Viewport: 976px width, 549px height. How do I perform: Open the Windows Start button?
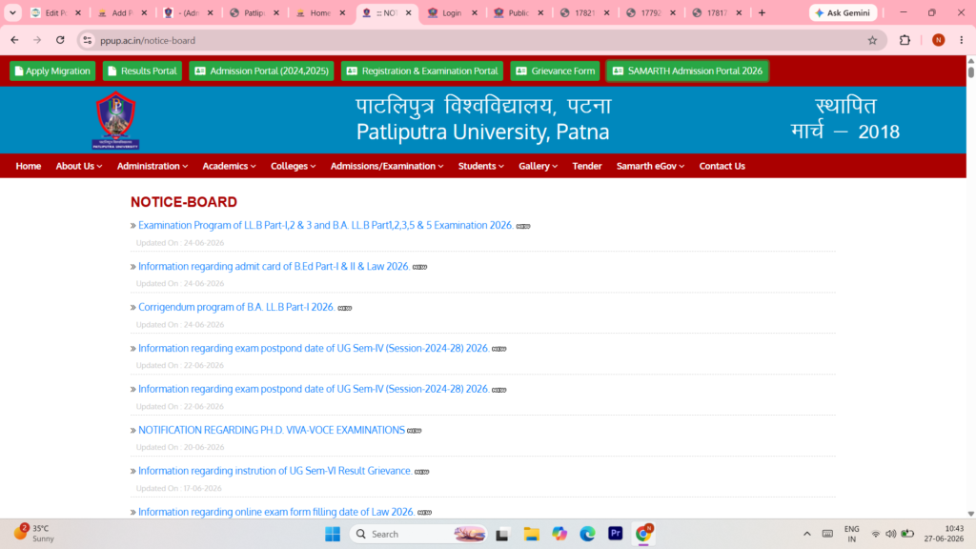[333, 534]
